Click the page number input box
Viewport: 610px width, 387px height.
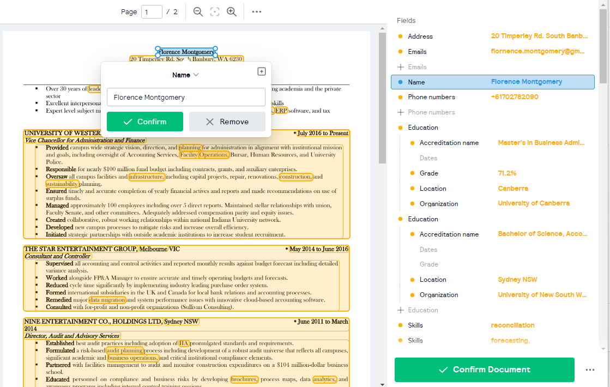click(152, 11)
